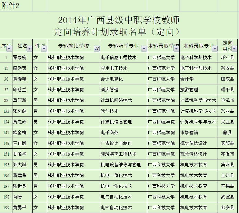The width and height of the screenshot is (239, 213).
Task: Open the 序号 column filter dropdown
Action: (x=9, y=48)
